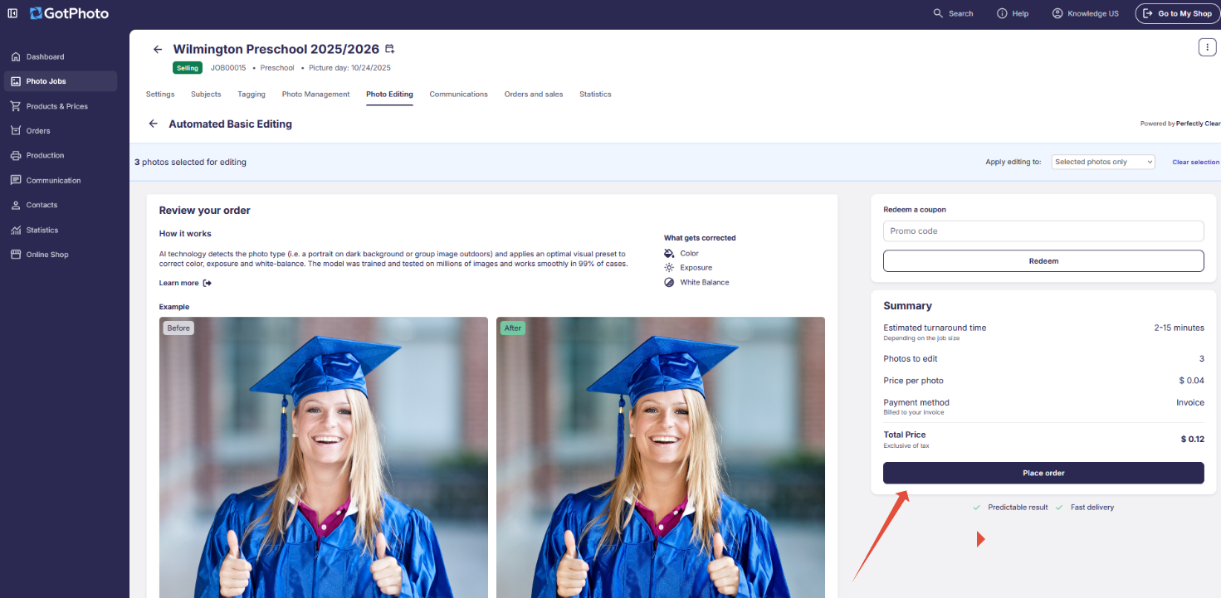Screen dimensions: 1221x598
Task: Open the three-dot job options menu
Action: [1207, 46]
